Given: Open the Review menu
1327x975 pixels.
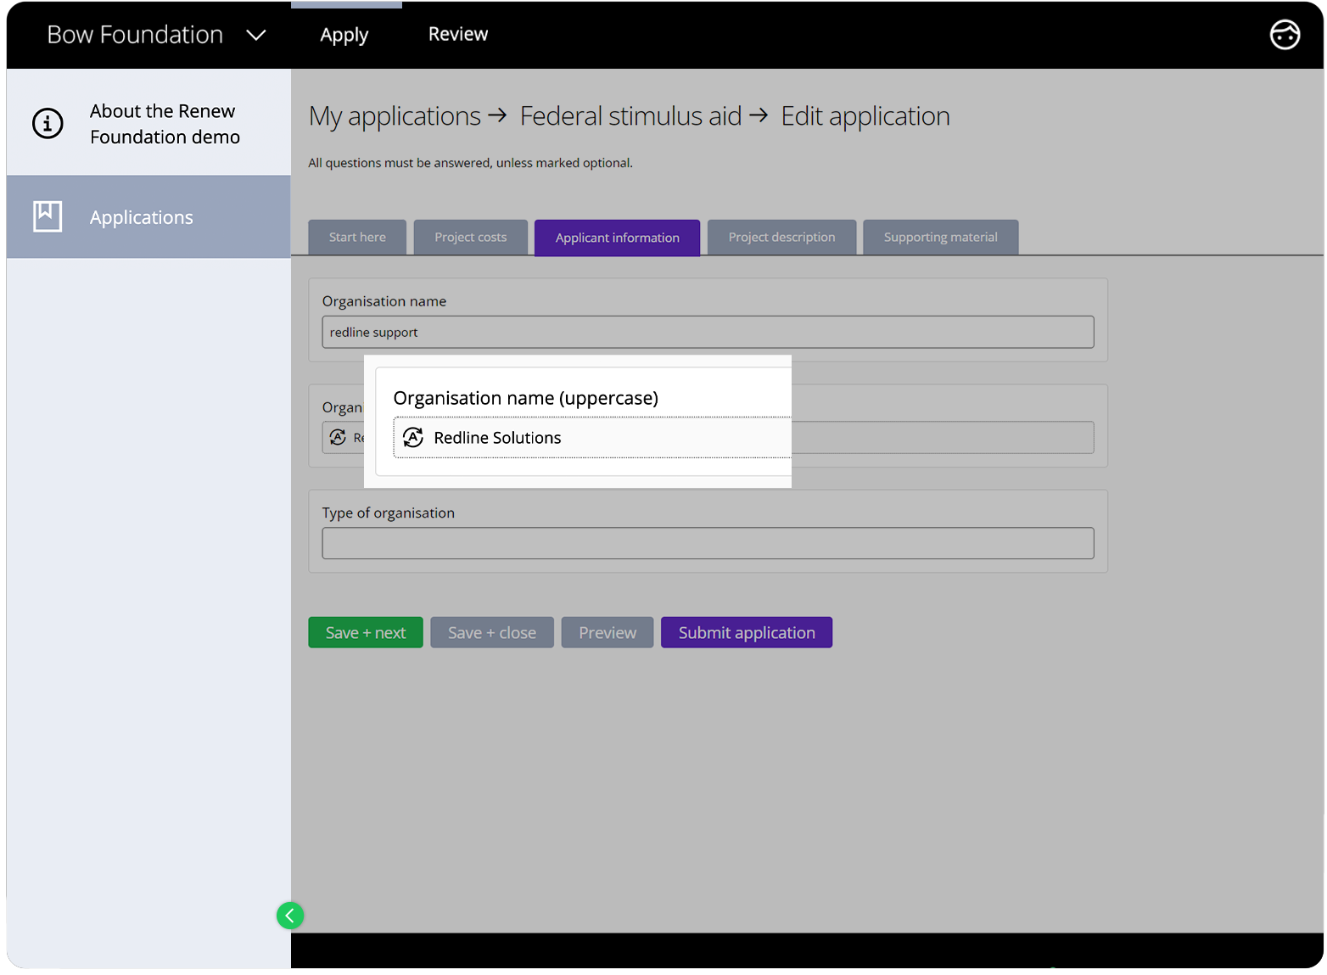Looking at the screenshot, I should 457,35.
